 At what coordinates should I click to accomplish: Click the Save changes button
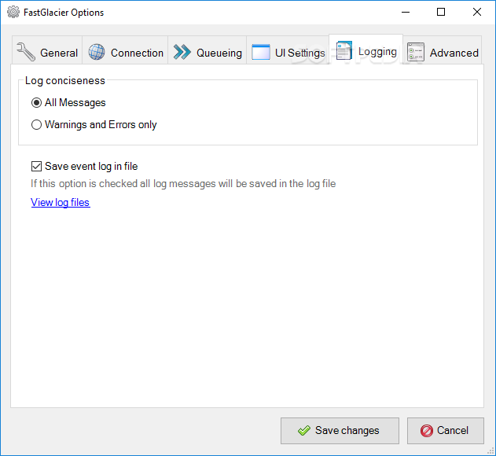coord(340,431)
